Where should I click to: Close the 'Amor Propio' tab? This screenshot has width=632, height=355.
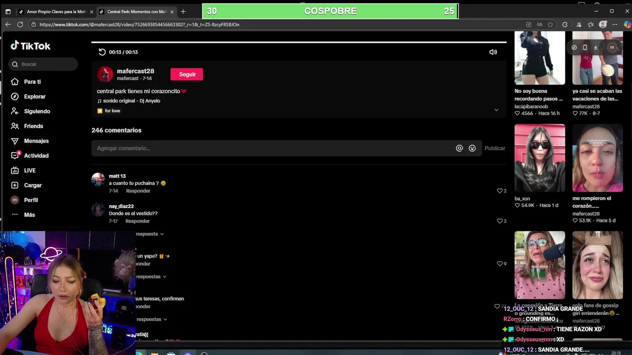tap(91, 11)
